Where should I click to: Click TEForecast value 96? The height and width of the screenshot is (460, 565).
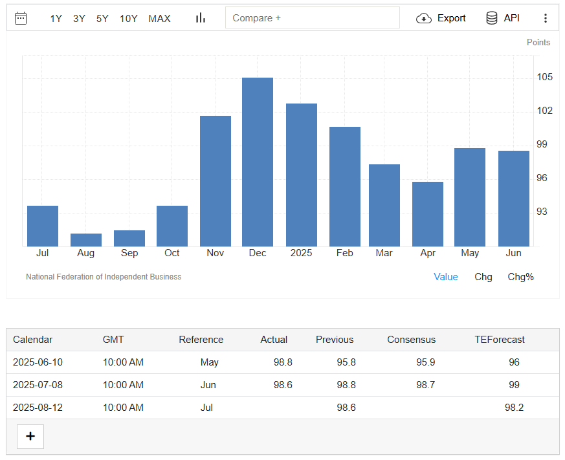tap(514, 362)
